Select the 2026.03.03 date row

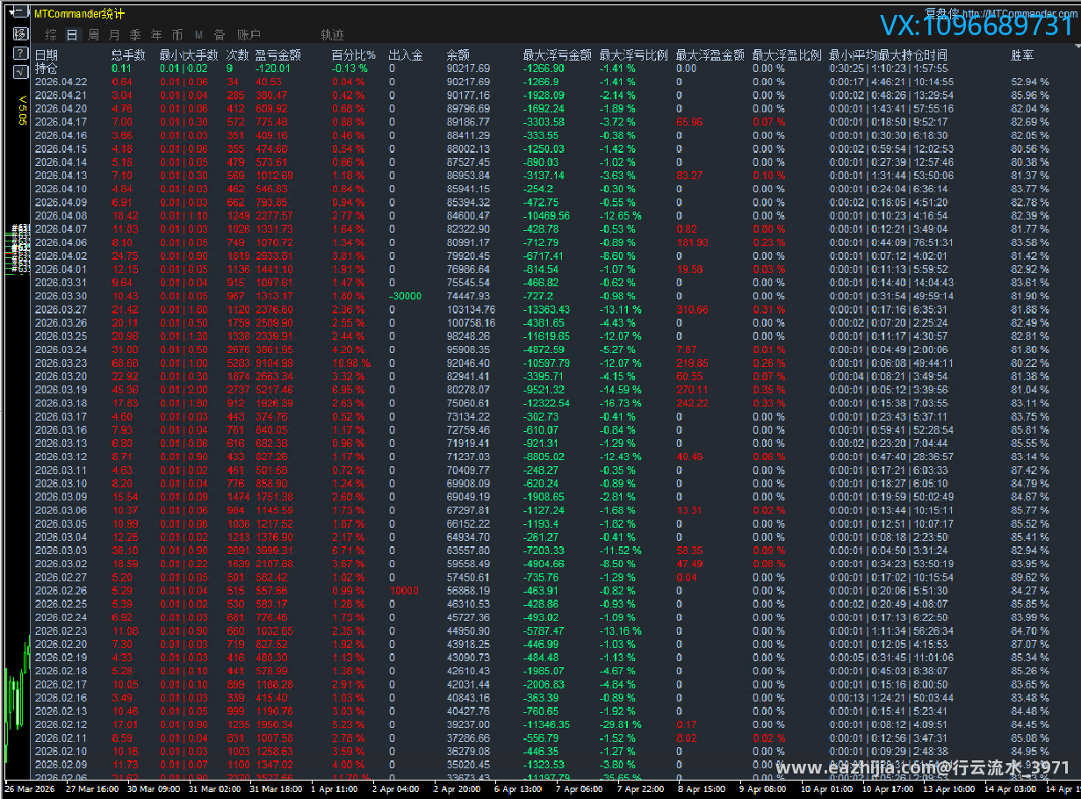[61, 551]
